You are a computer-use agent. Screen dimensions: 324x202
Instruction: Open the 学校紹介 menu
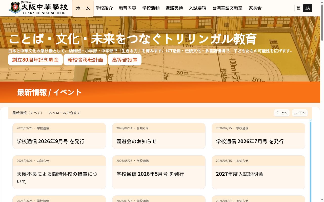coord(104,8)
